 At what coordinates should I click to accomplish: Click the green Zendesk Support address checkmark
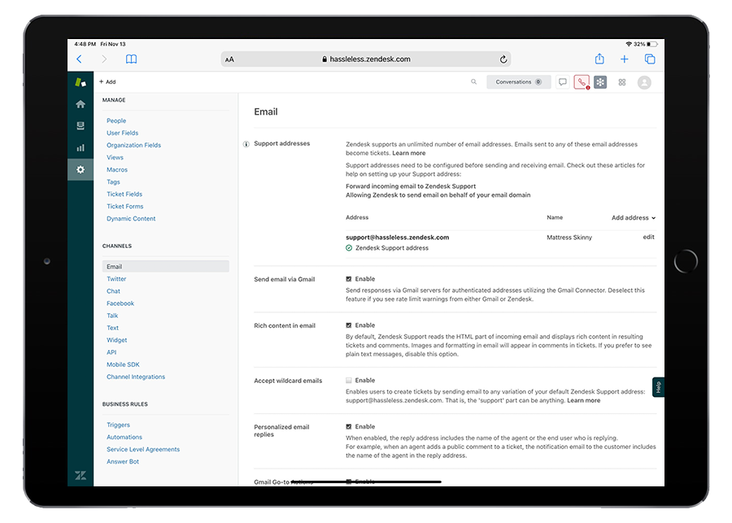coord(349,248)
